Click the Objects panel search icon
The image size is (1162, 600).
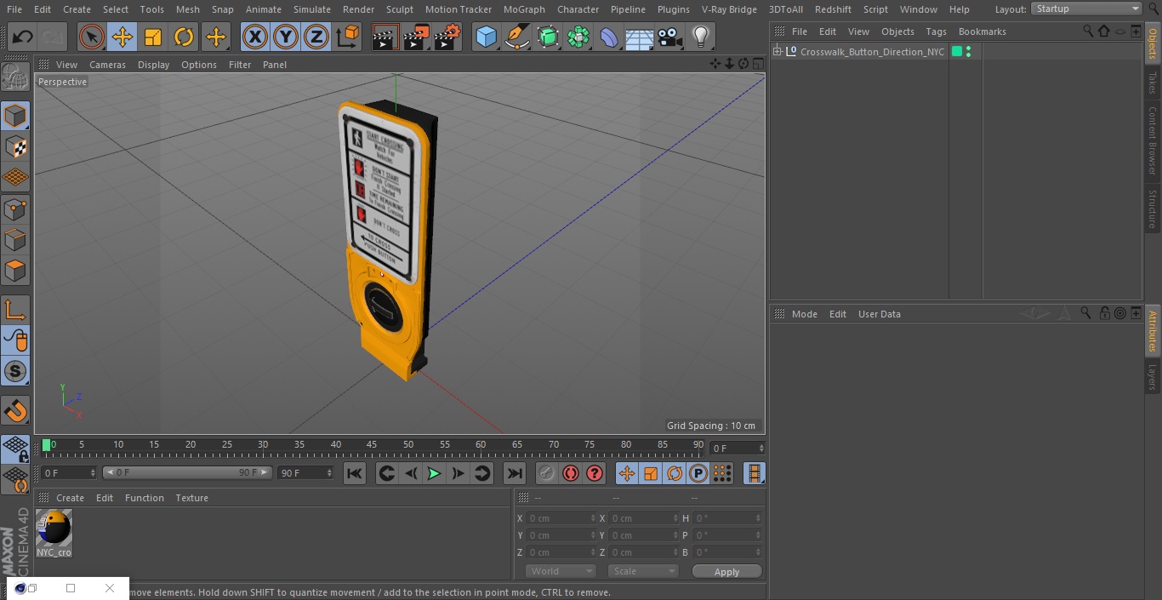coord(1088,31)
